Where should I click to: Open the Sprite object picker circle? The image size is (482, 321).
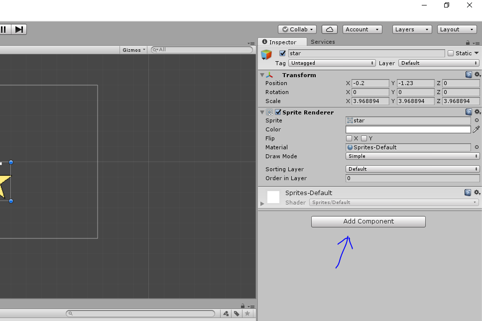tap(477, 120)
